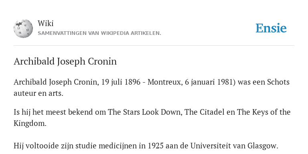Screen dimensions: 308x154
Task: Click the Wikipedia globe logo
Action: tap(23, 28)
